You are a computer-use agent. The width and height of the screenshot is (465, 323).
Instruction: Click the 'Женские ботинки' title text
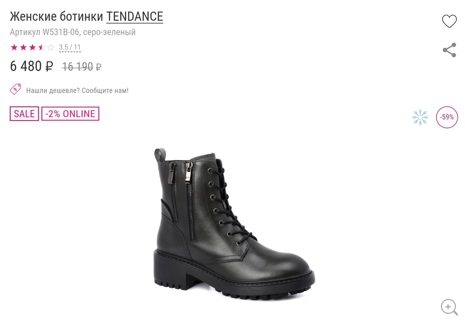click(x=57, y=17)
